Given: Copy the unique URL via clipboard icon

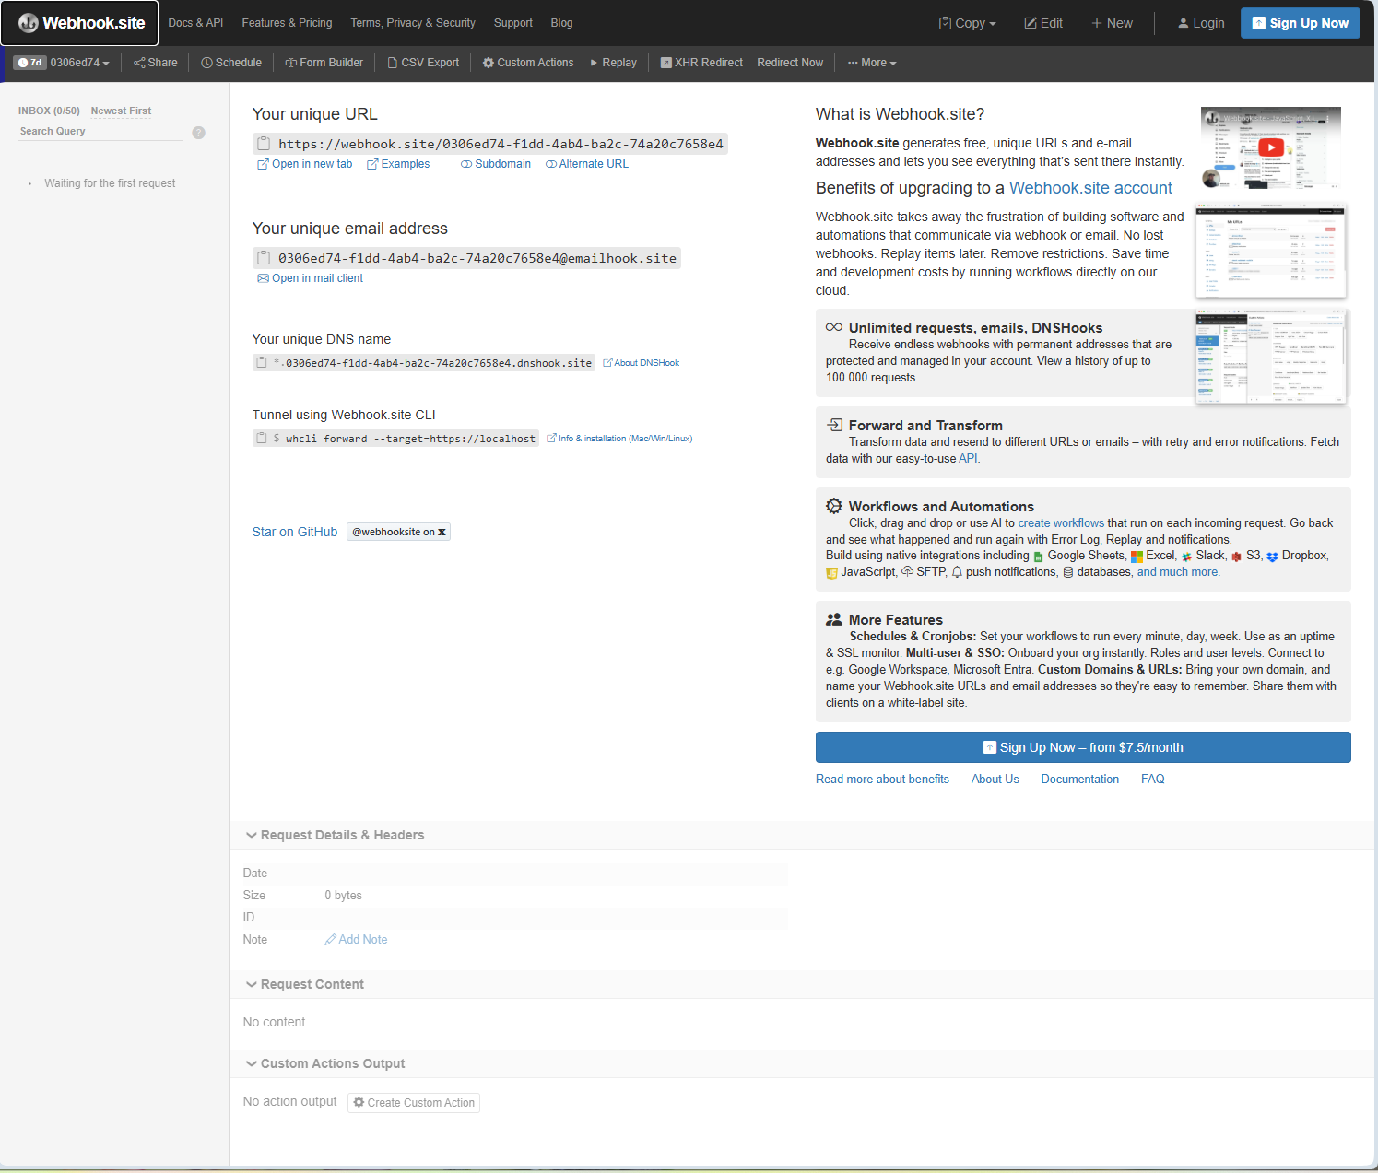Looking at the screenshot, I should click(x=264, y=144).
